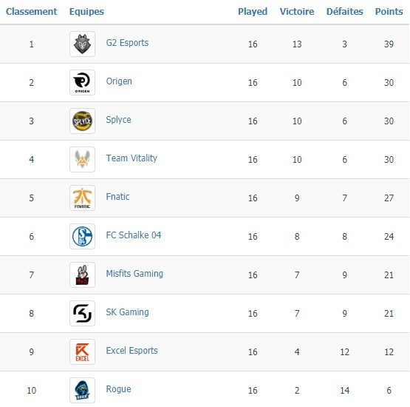Open the Misfits Gaming team page
410x407 pixels.
(x=134, y=274)
